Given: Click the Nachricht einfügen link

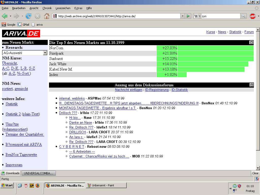Looking at the screenshot, I should (128, 90).
